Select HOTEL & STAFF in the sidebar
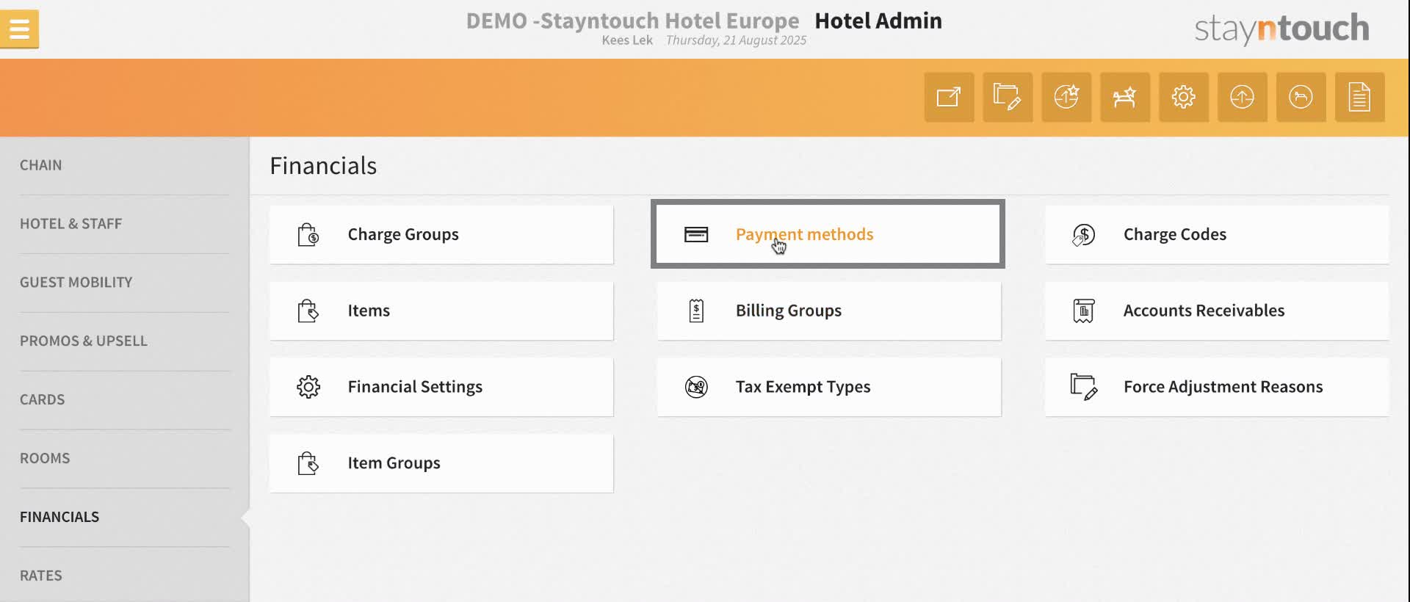1410x602 pixels. coord(70,224)
